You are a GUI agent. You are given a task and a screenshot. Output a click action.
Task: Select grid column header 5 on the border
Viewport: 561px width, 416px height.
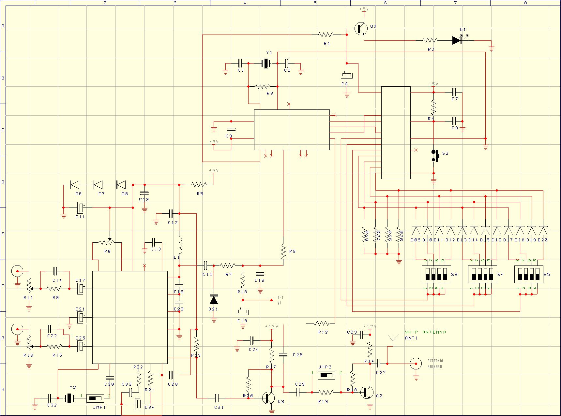point(315,3)
